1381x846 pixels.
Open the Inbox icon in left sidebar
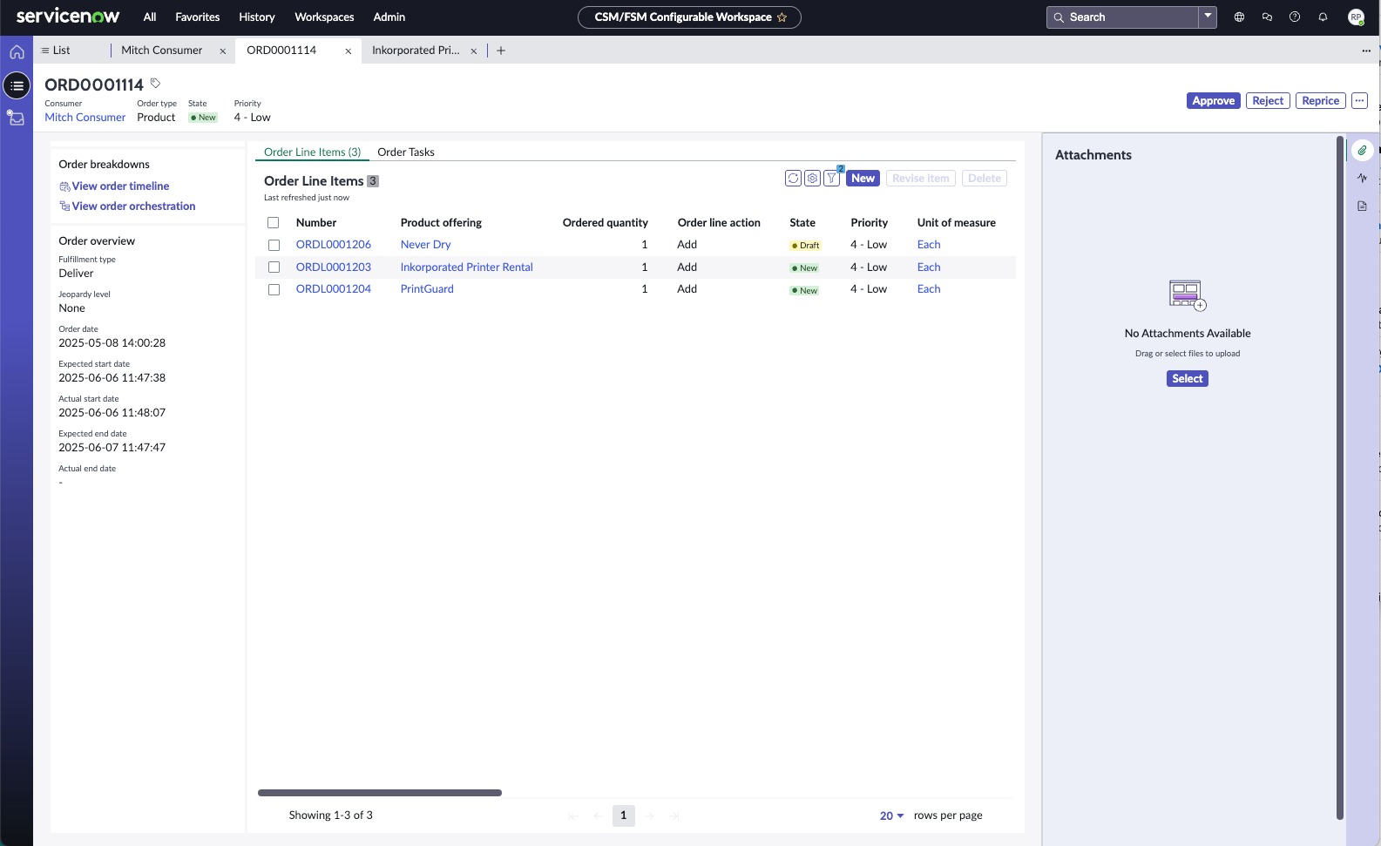[17, 118]
